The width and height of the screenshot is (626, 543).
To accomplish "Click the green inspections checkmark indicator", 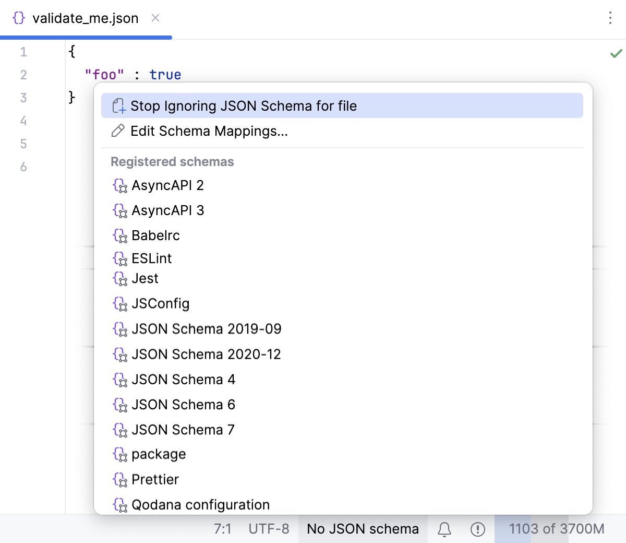I will (x=616, y=53).
